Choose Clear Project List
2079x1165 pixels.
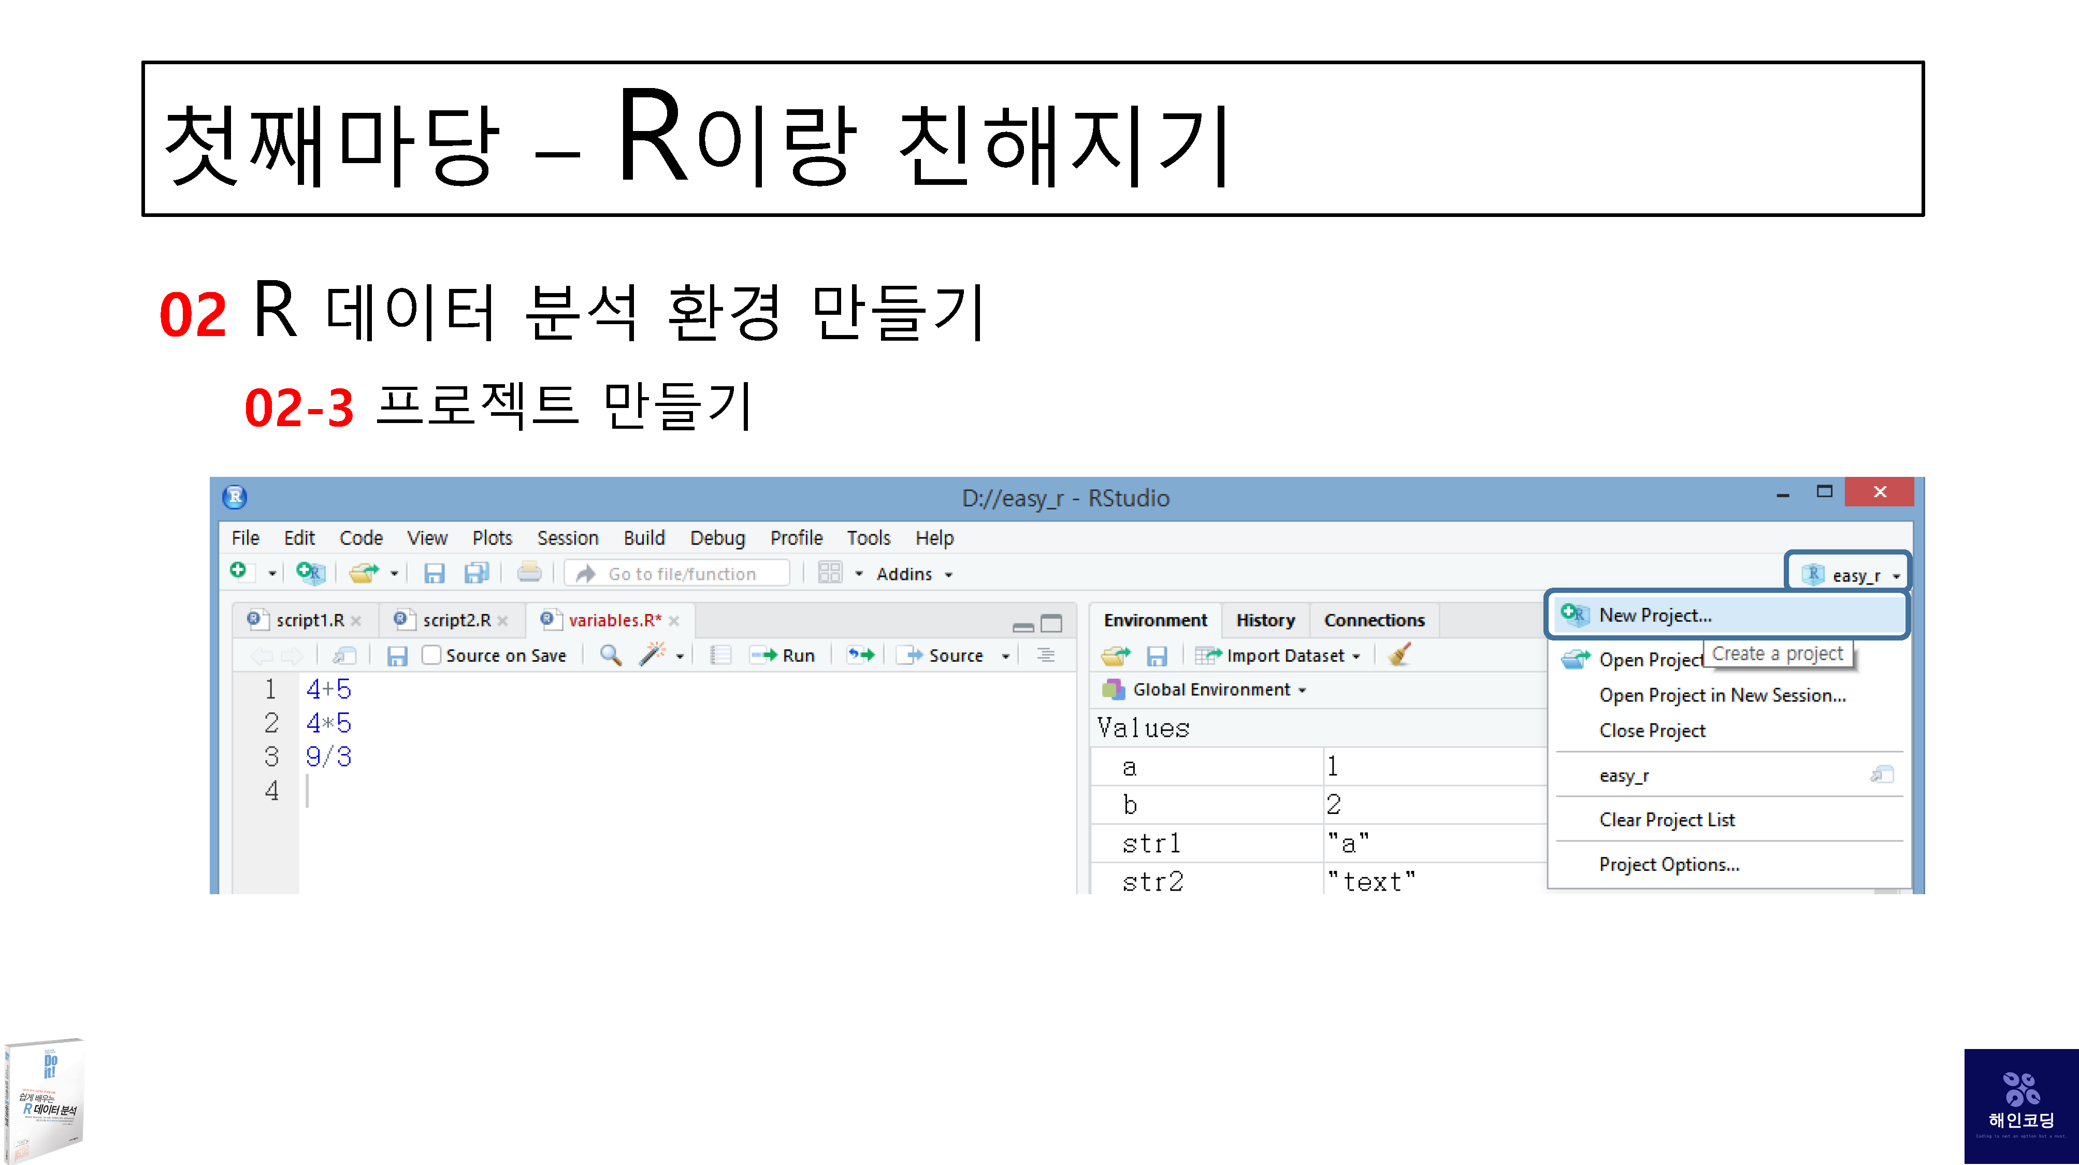pyautogui.click(x=1666, y=820)
